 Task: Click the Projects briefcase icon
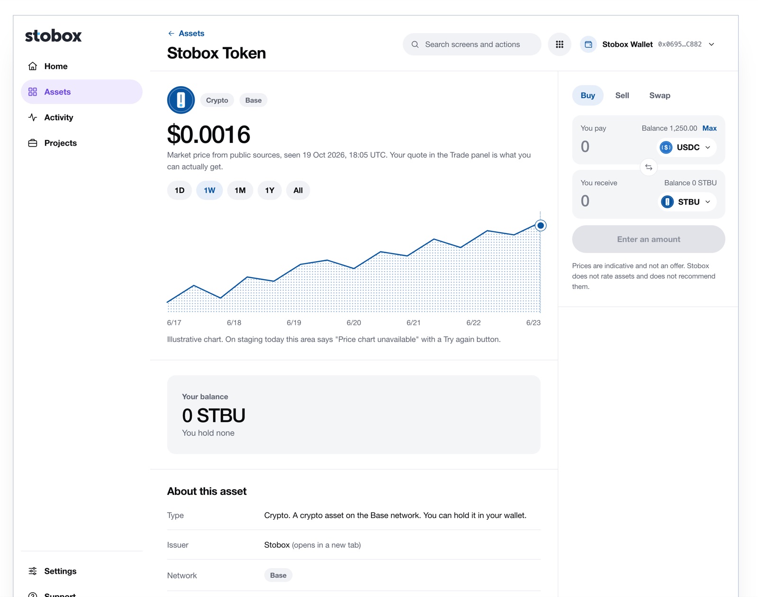pyautogui.click(x=33, y=143)
